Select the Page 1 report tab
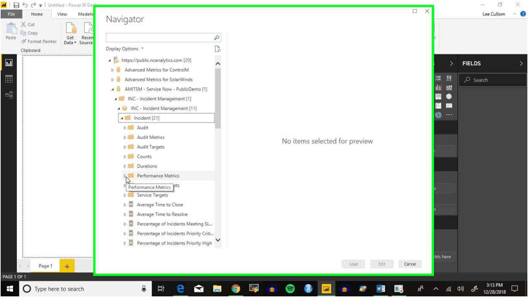Viewport: 528px width, 297px height. (x=45, y=266)
